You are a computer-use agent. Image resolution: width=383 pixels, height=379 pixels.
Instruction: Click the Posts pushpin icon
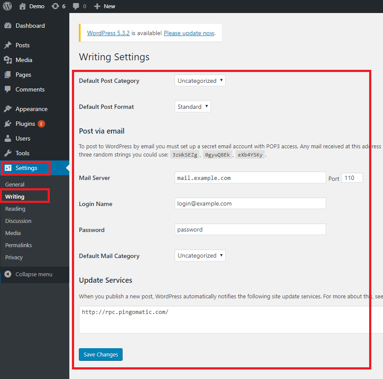(8, 45)
